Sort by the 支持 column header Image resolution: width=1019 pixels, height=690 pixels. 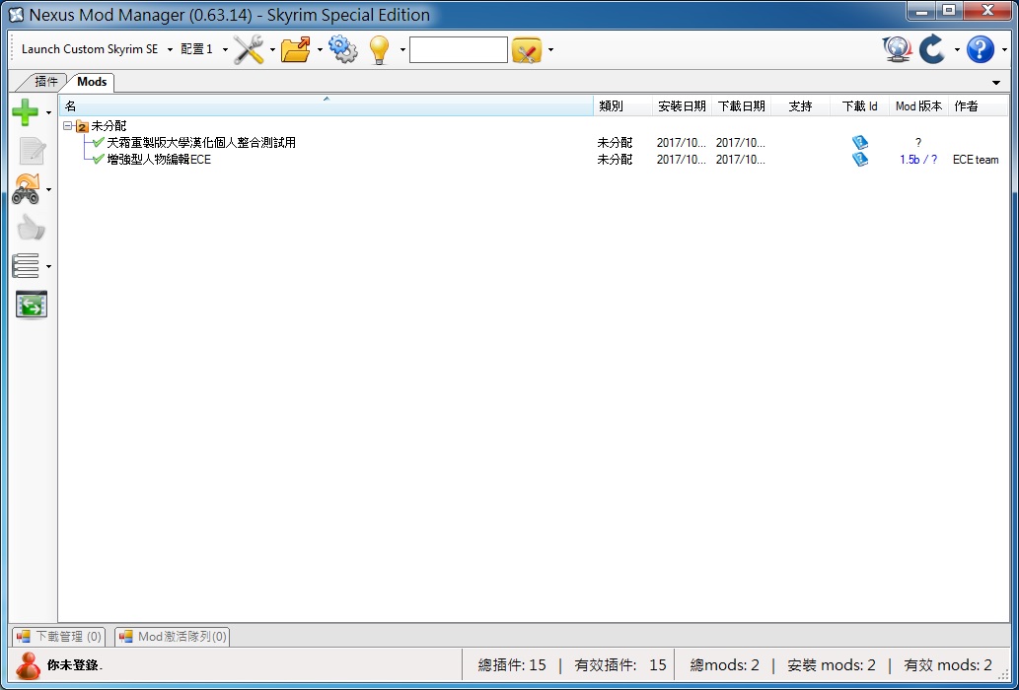click(x=801, y=105)
